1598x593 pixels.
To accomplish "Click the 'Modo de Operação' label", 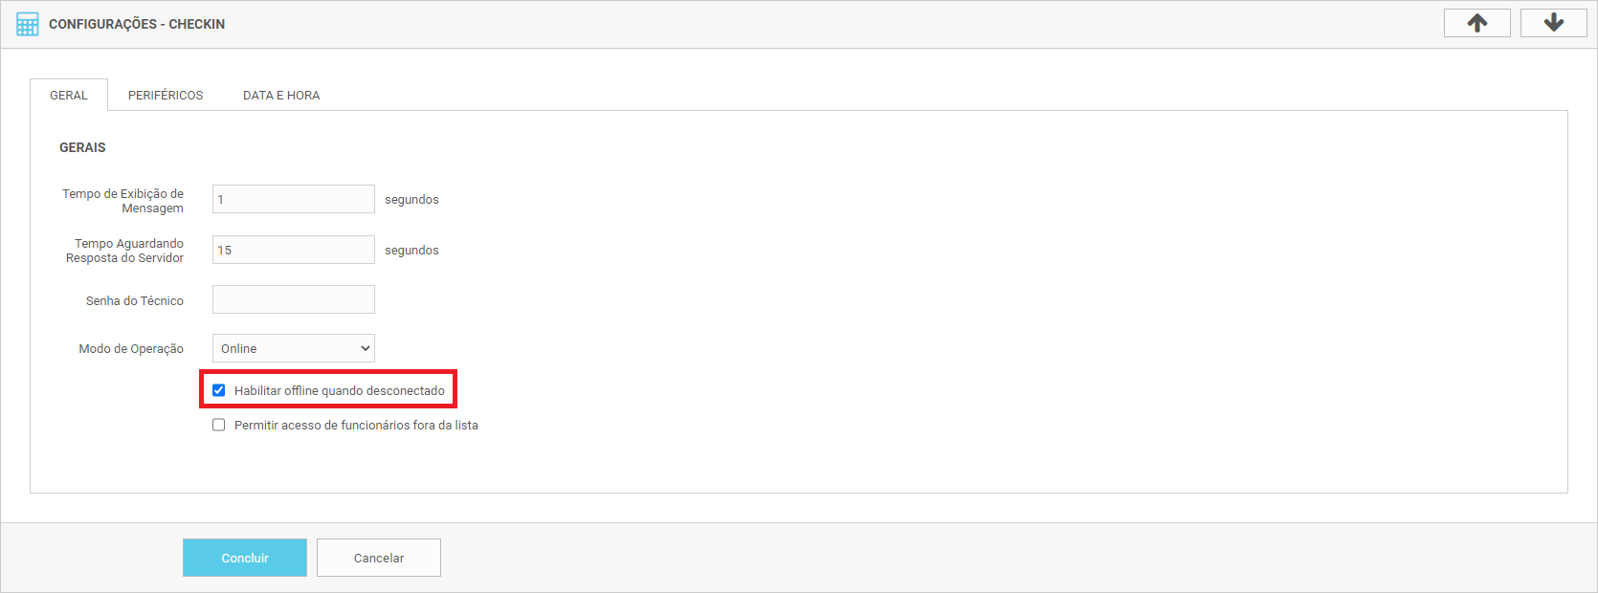I will tap(131, 348).
